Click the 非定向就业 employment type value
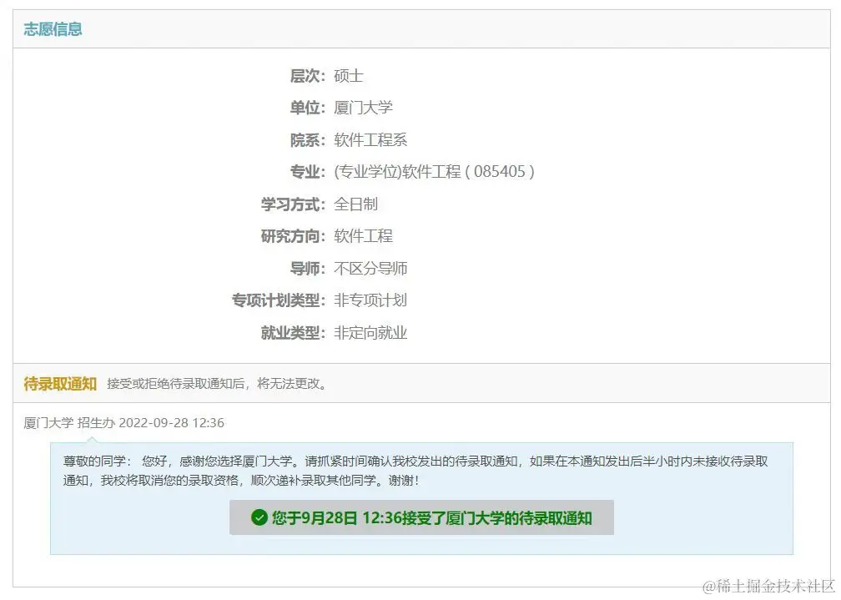This screenshot has height=600, width=841. tap(370, 333)
